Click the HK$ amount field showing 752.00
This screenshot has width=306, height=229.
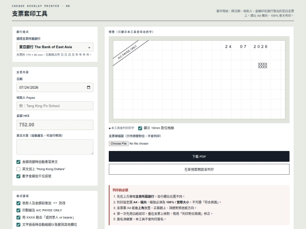(x=55, y=124)
